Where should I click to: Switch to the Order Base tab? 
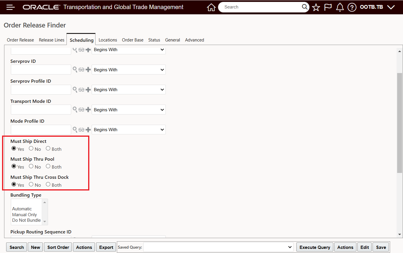tap(133, 40)
